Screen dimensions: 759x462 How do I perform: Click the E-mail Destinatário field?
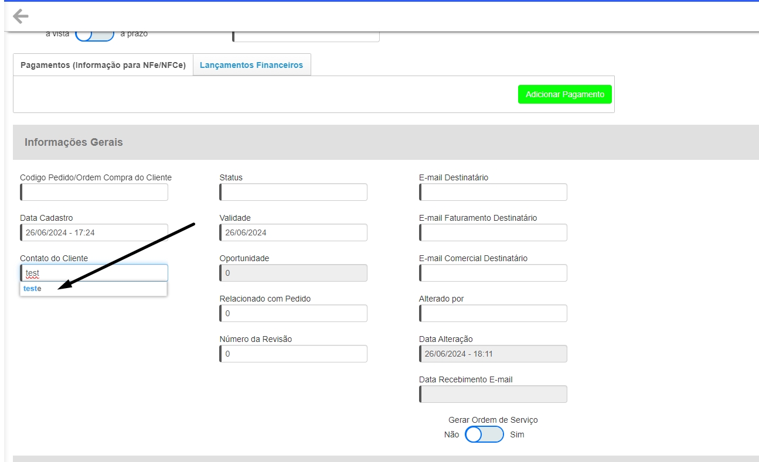[x=493, y=192]
